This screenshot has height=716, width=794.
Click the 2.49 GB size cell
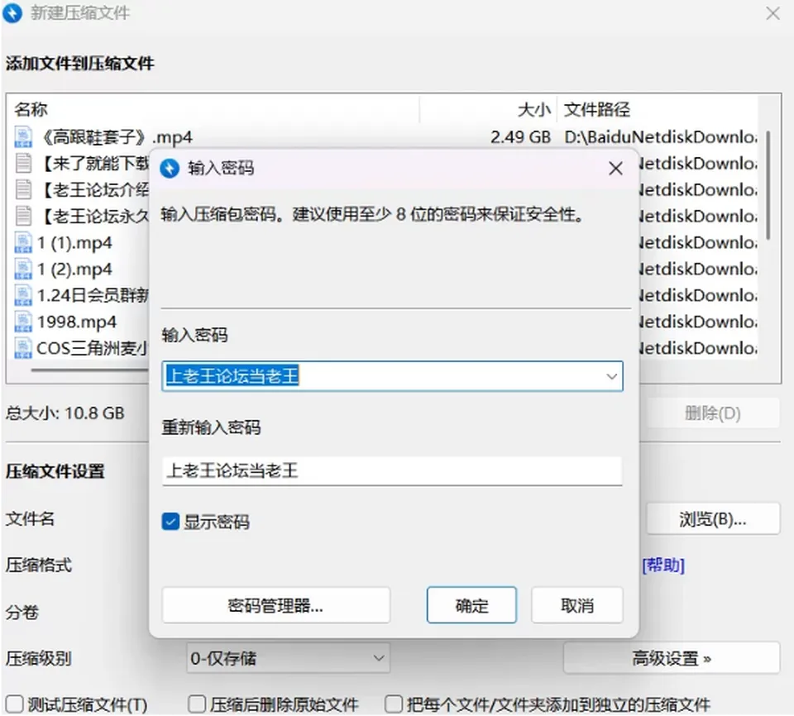tap(520, 137)
